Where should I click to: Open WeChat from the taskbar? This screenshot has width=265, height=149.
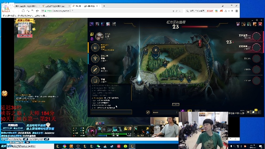pos(99,146)
